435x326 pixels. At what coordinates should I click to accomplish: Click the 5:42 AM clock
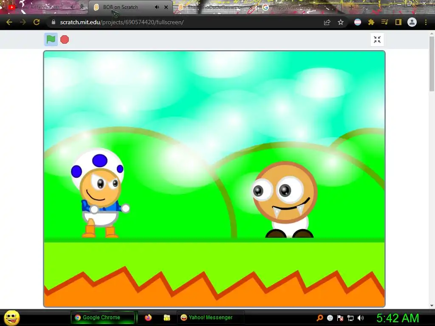click(x=398, y=318)
